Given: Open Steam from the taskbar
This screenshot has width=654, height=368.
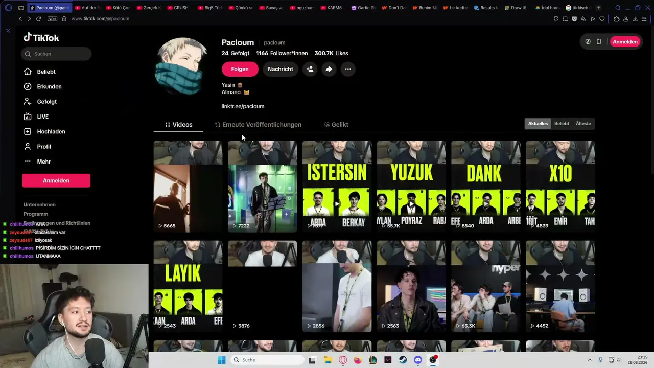Looking at the screenshot, I should tap(403, 360).
